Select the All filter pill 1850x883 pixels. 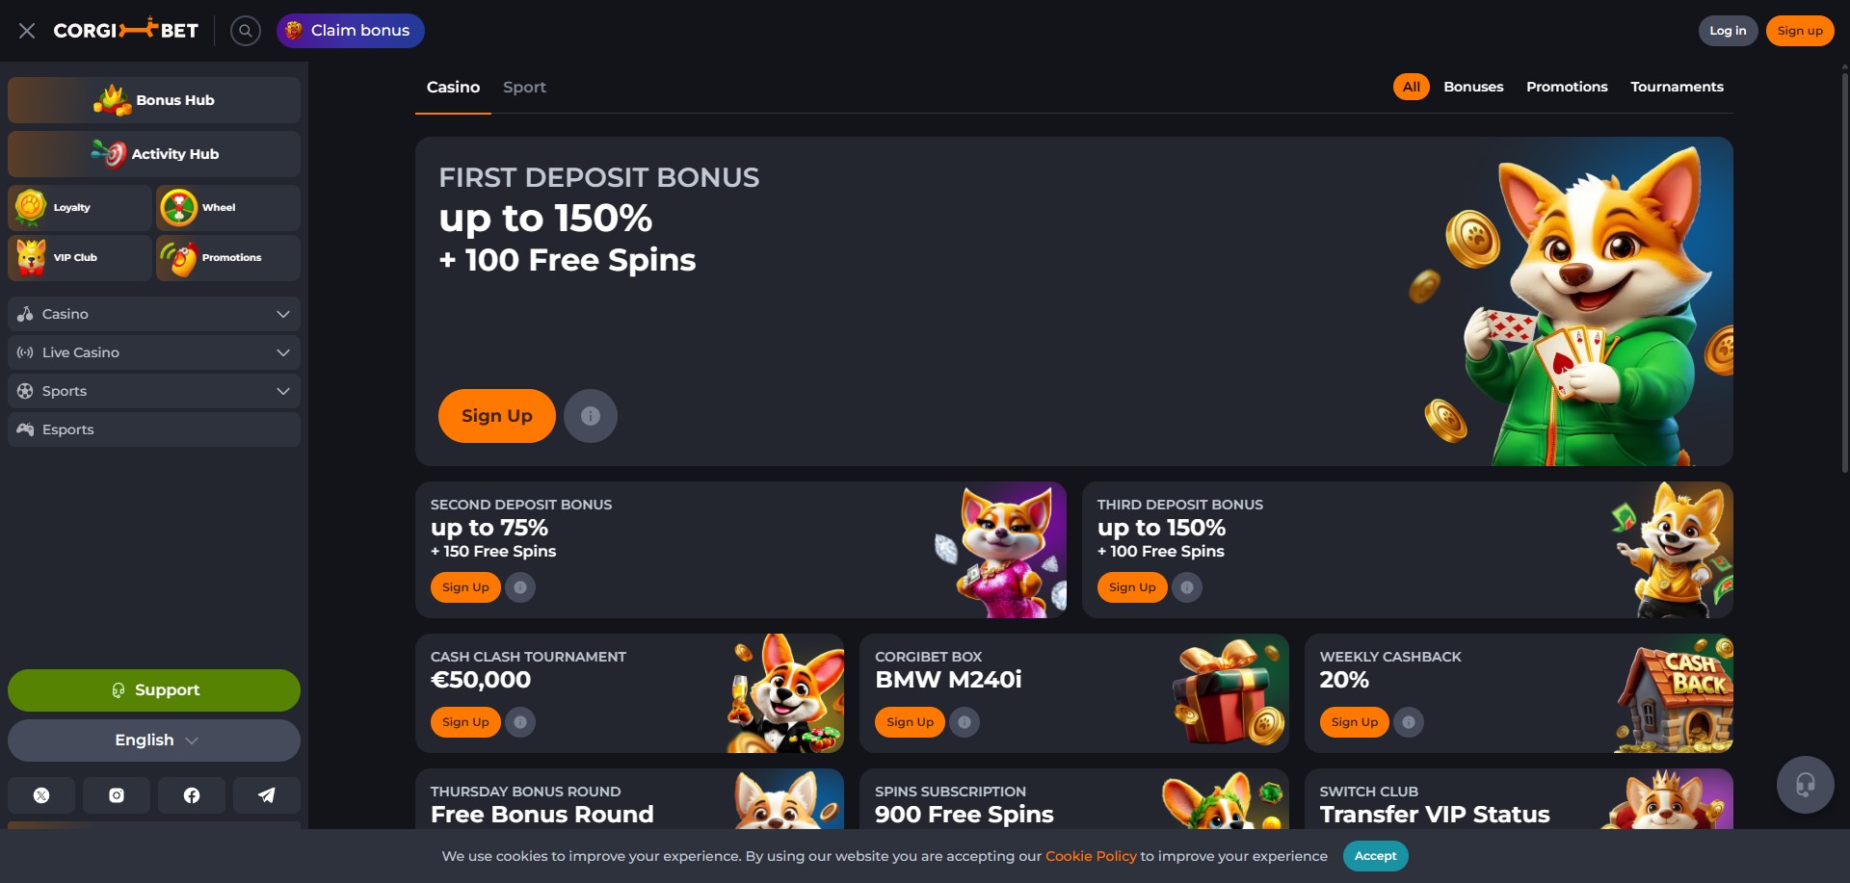tap(1411, 87)
